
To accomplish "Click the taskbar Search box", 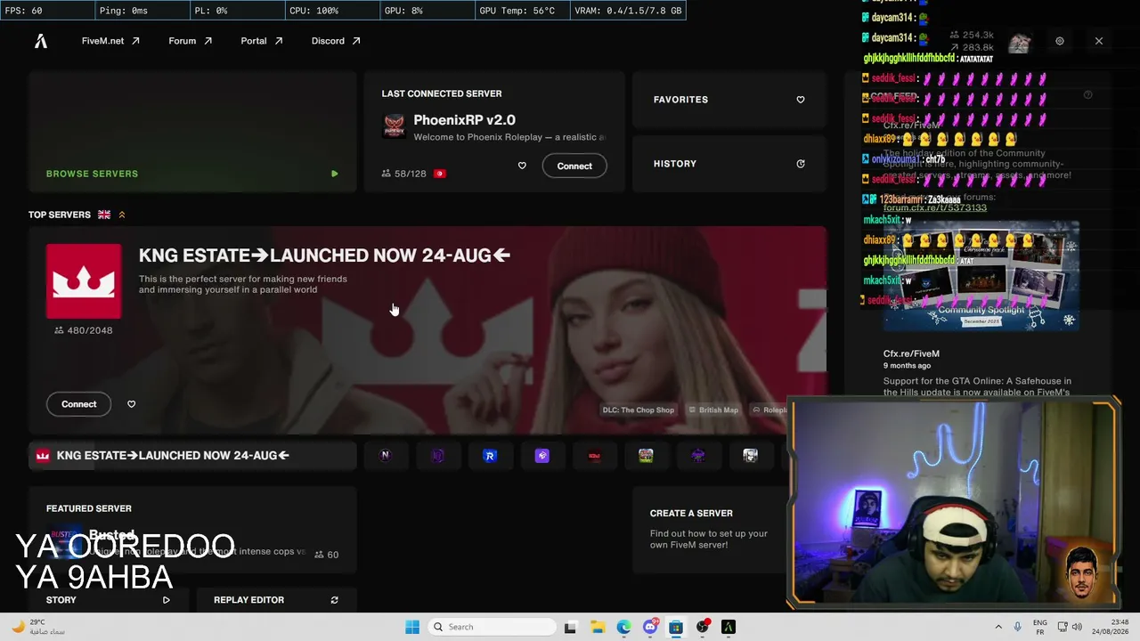I will pyautogui.click(x=490, y=627).
